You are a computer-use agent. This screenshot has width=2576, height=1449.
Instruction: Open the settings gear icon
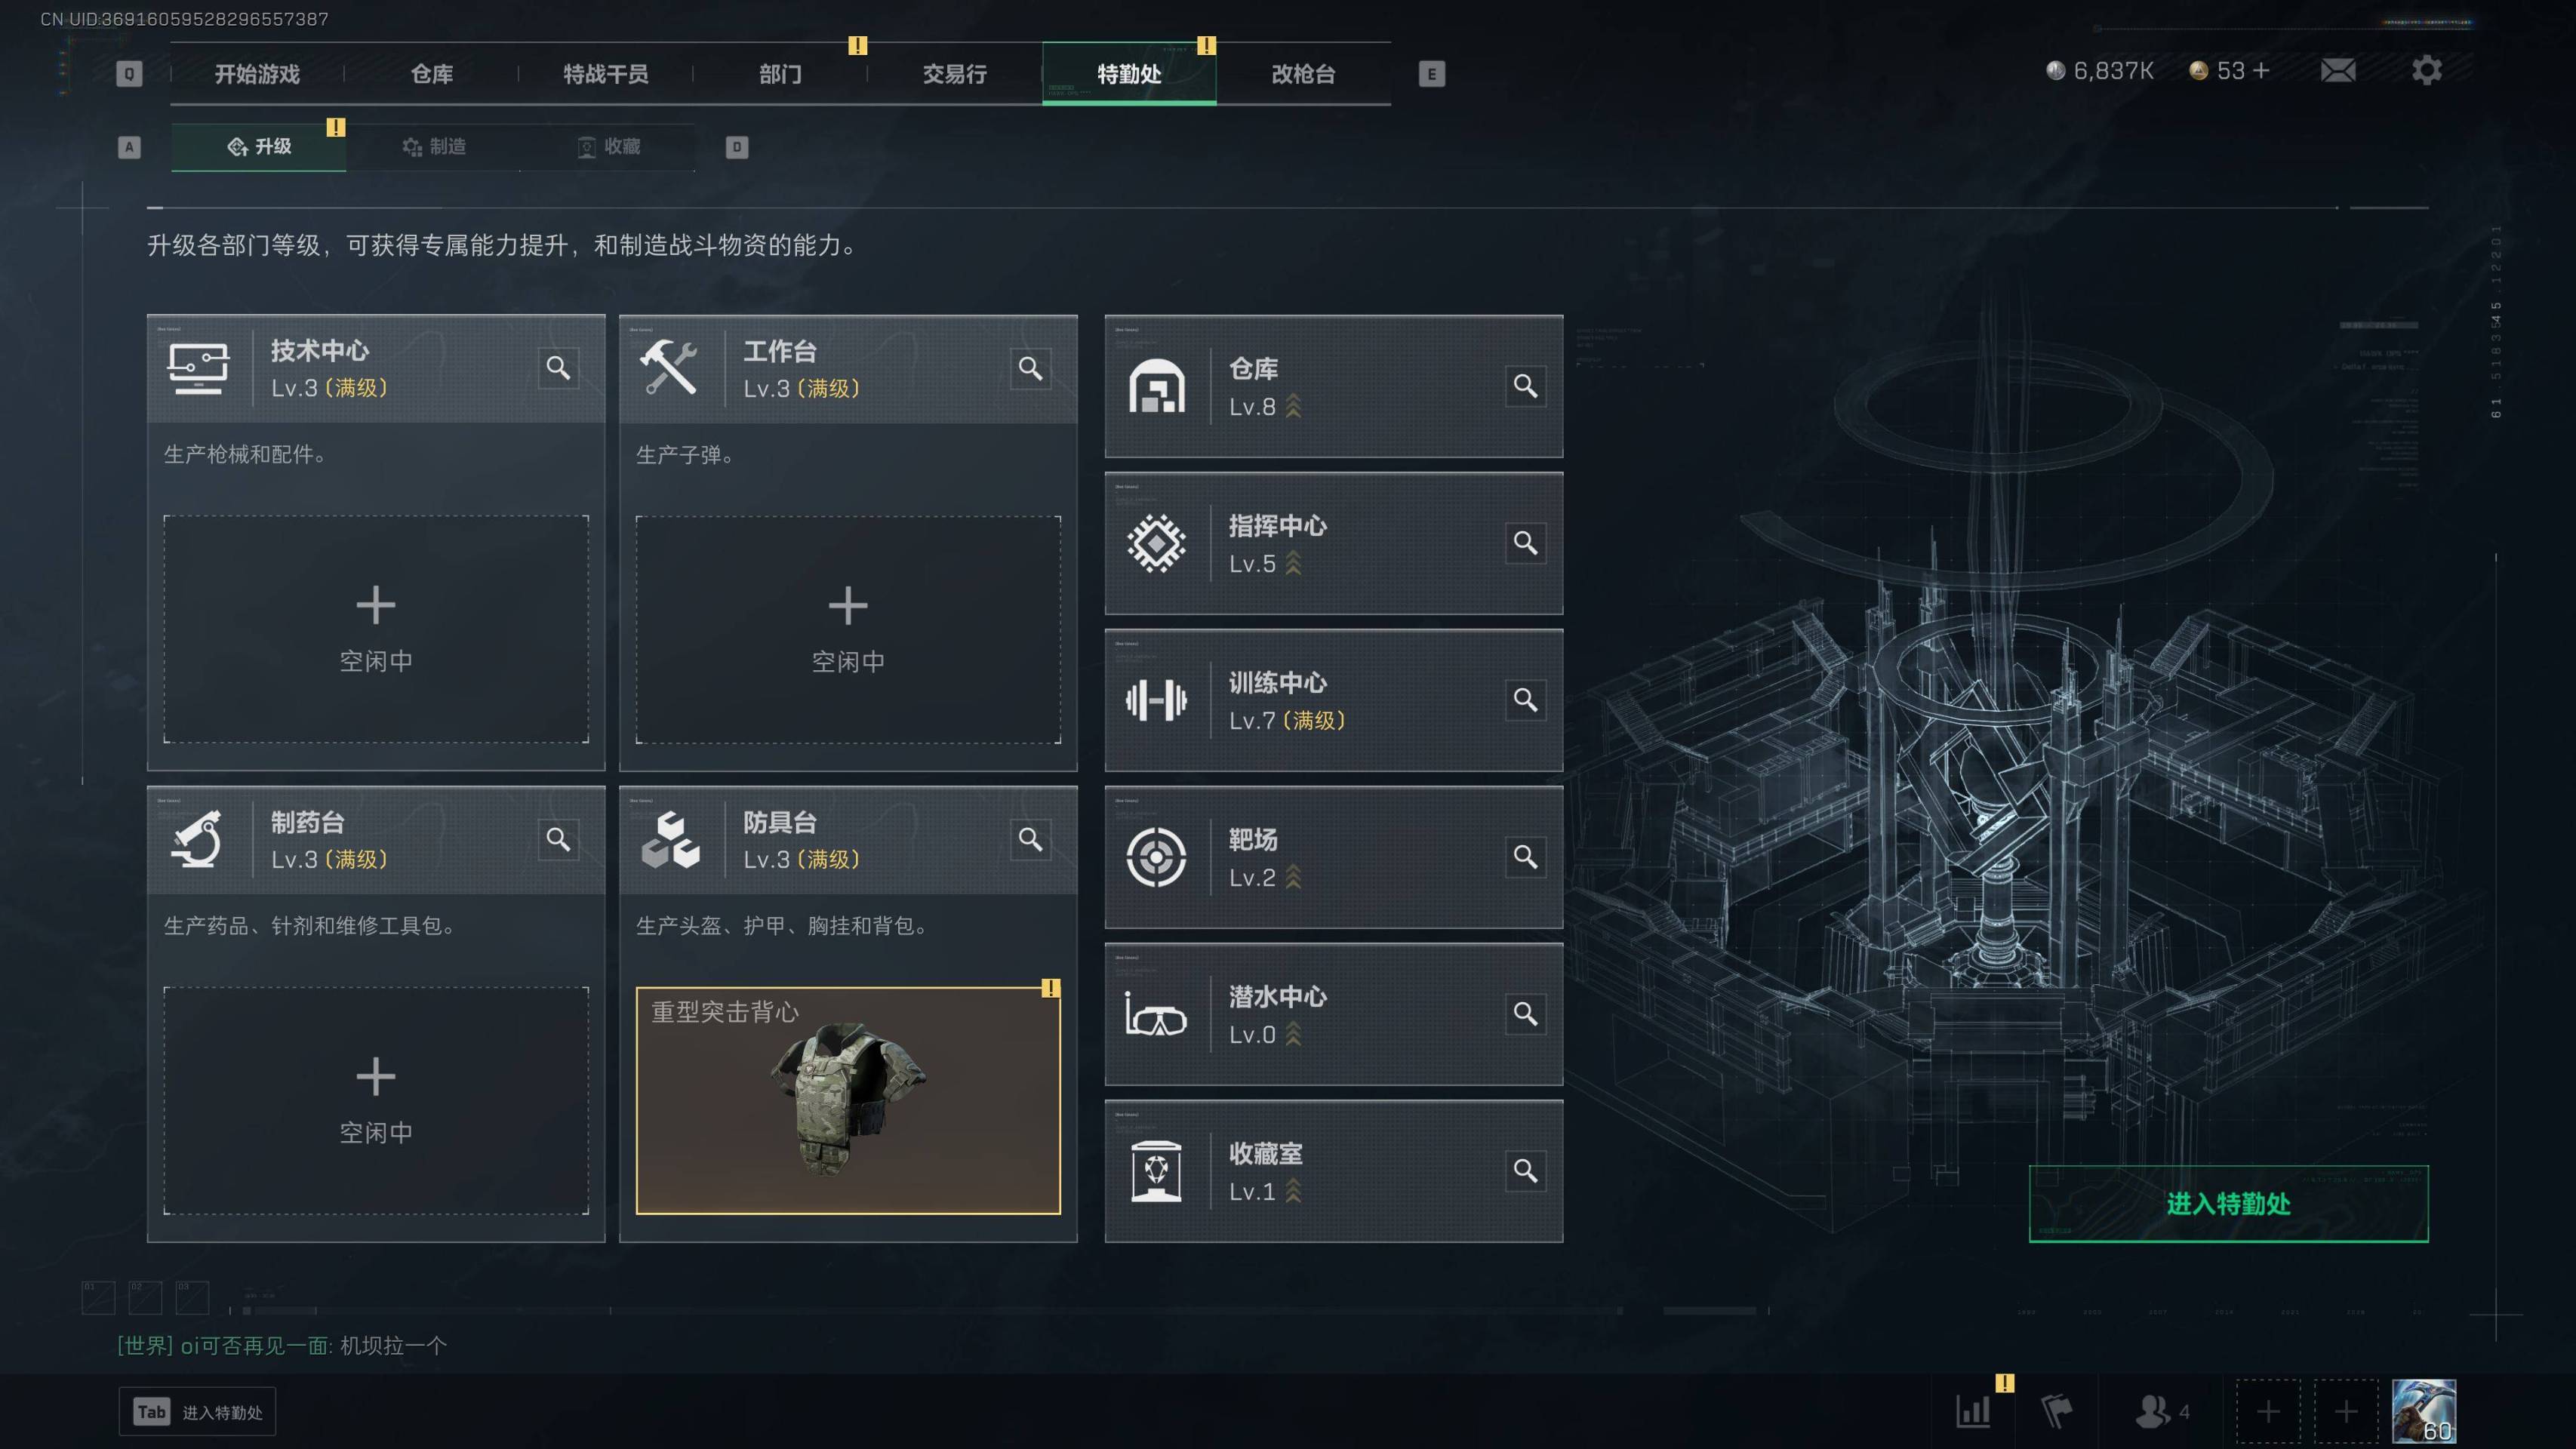2426,70
